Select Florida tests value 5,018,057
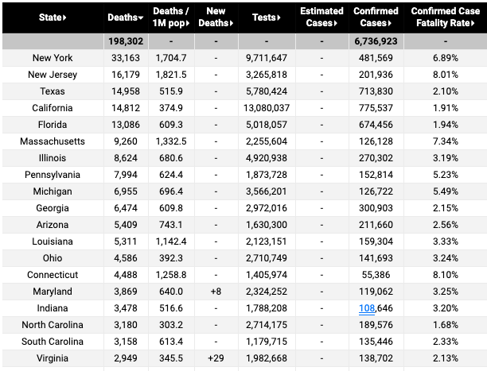The width and height of the screenshot is (487, 371). pos(267,125)
